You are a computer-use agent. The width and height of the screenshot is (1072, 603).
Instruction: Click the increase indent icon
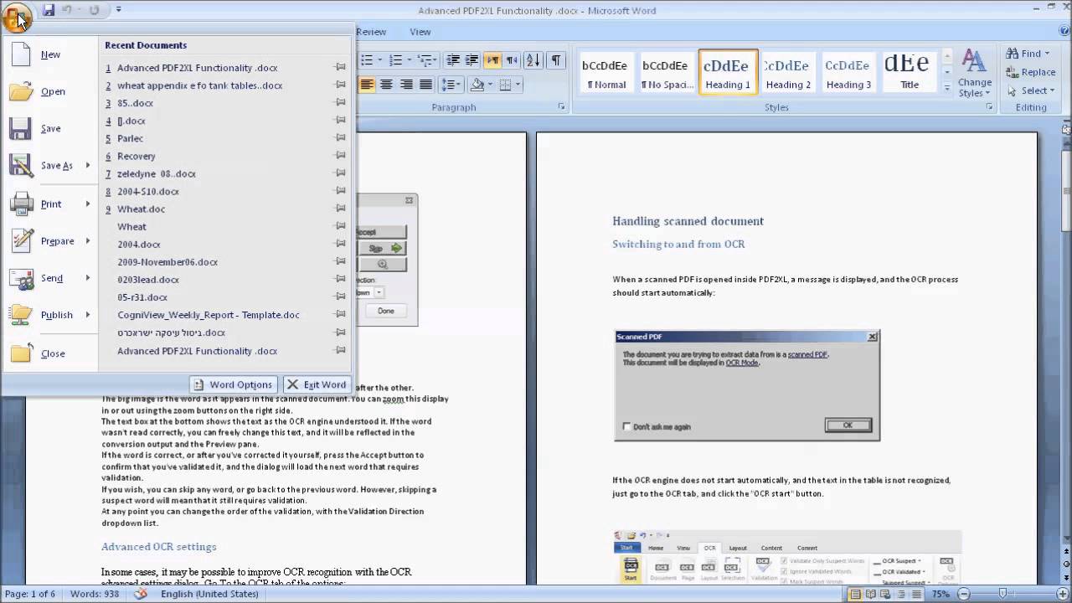coord(472,60)
